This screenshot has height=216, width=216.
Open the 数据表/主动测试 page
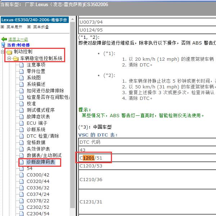44,155
